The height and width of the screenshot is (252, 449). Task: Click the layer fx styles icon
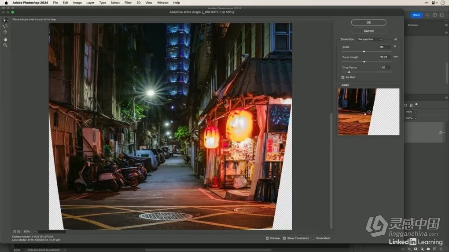(409, 249)
